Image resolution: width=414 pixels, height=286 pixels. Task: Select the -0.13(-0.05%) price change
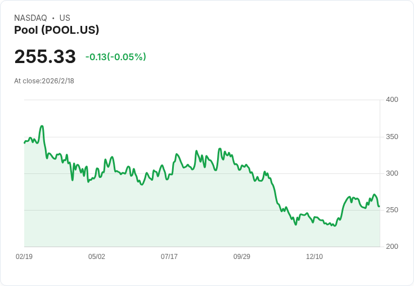[115, 57]
